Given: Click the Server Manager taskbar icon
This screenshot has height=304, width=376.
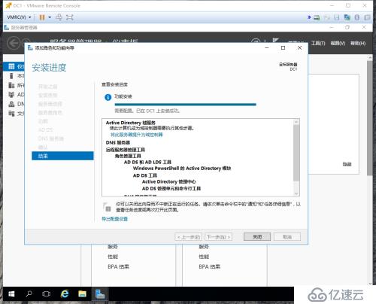Looking at the screenshot, I should coord(100,294).
